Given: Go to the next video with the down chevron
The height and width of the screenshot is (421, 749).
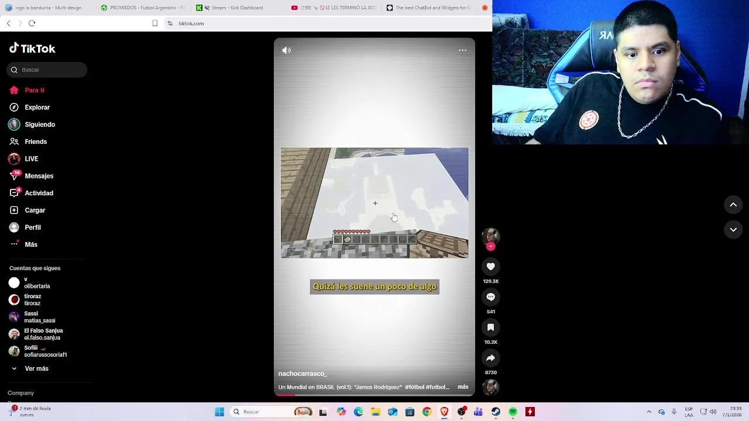Looking at the screenshot, I should [733, 230].
